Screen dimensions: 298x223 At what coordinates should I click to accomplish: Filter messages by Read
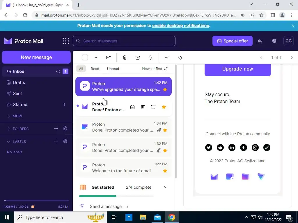95,69
